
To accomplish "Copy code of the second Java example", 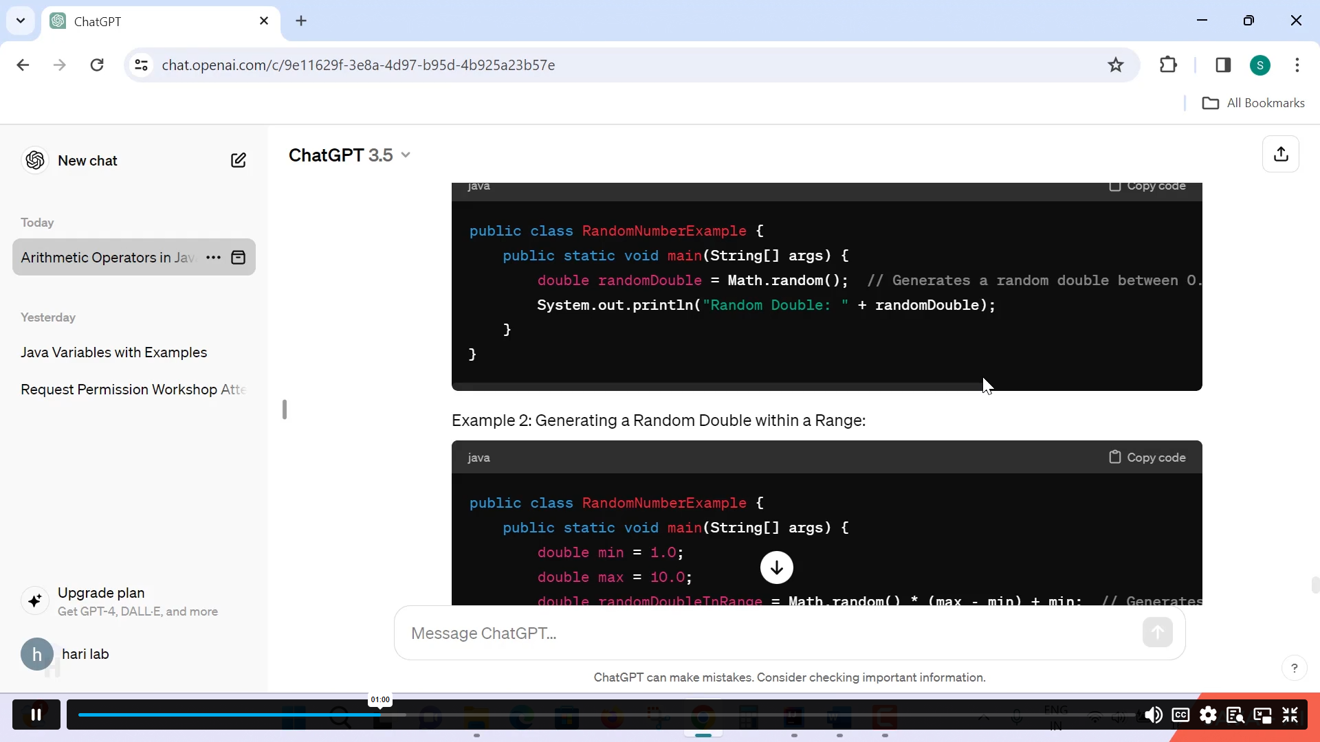I will [x=1147, y=458].
